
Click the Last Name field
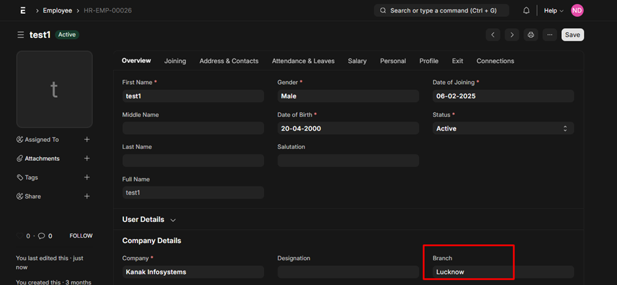(x=193, y=160)
